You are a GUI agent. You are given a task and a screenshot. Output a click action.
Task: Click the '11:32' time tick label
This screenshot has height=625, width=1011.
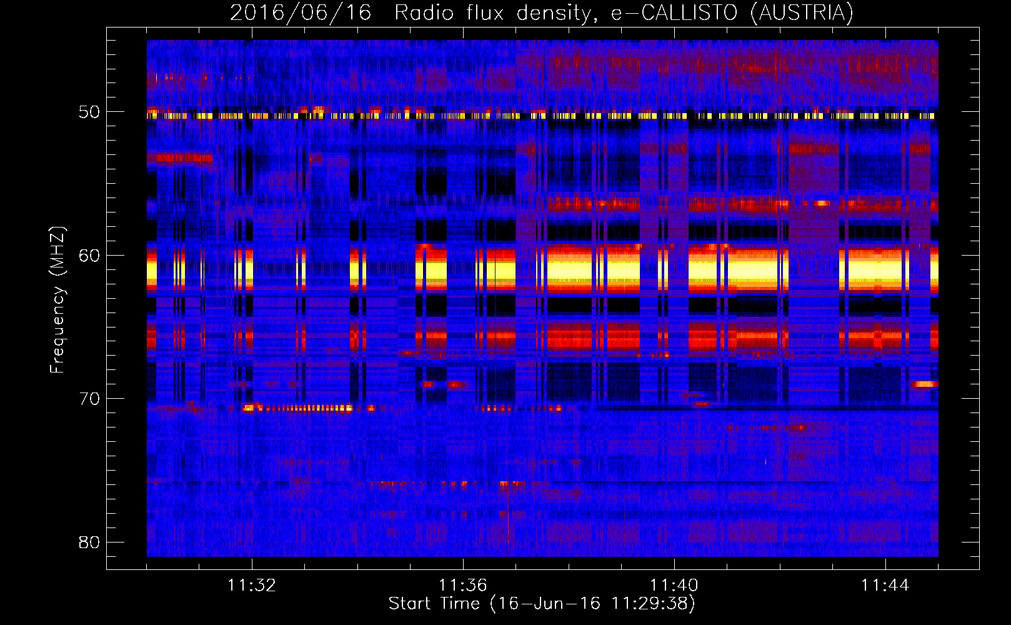[252, 585]
